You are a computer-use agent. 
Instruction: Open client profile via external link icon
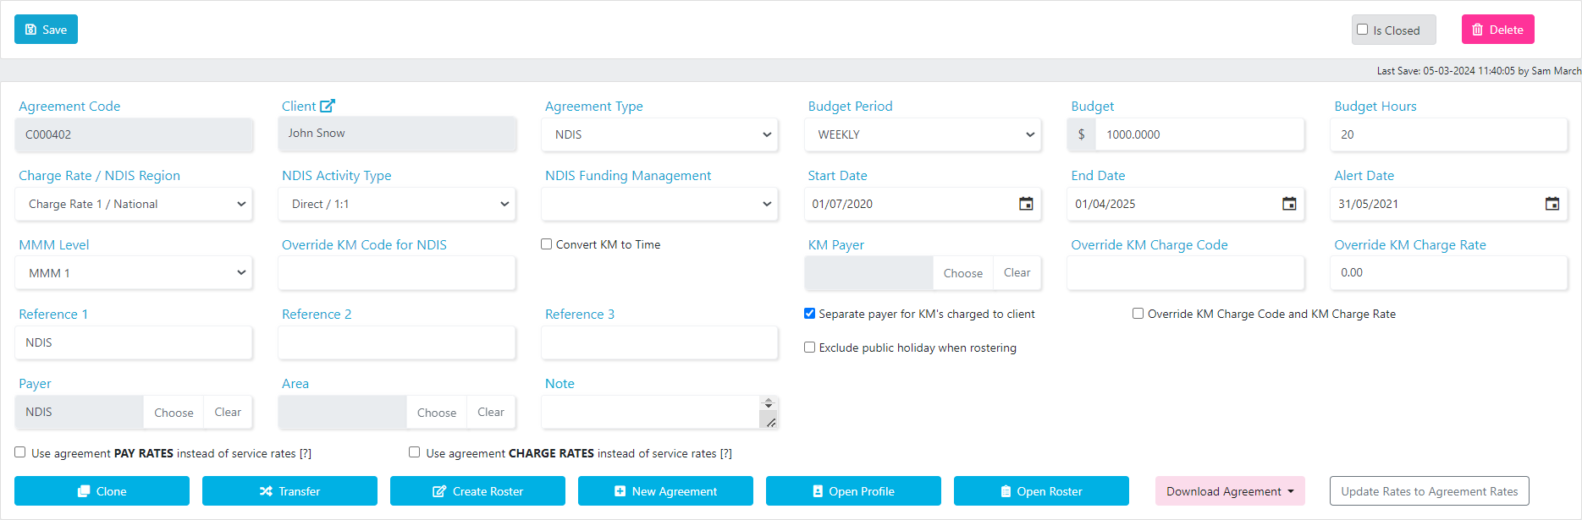328,106
